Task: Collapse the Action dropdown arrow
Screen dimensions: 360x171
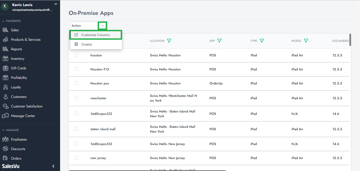Action: 102,26
